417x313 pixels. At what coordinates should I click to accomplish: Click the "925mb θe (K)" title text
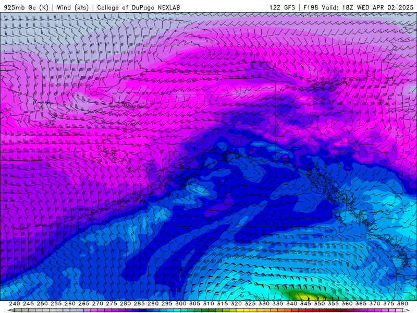[x=26, y=7]
